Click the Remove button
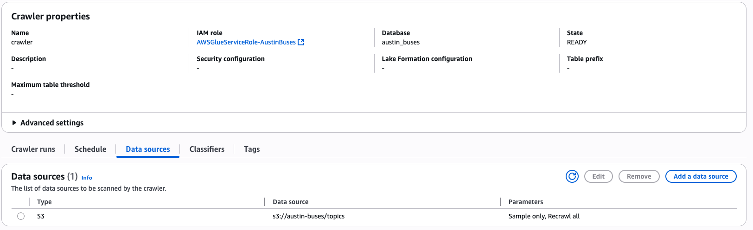The image size is (753, 230). (x=639, y=176)
